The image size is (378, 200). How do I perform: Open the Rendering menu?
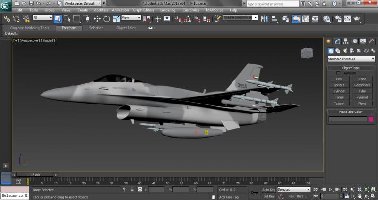point(167,10)
